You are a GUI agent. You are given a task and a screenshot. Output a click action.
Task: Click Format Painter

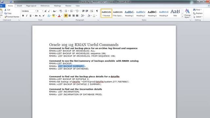12,17
